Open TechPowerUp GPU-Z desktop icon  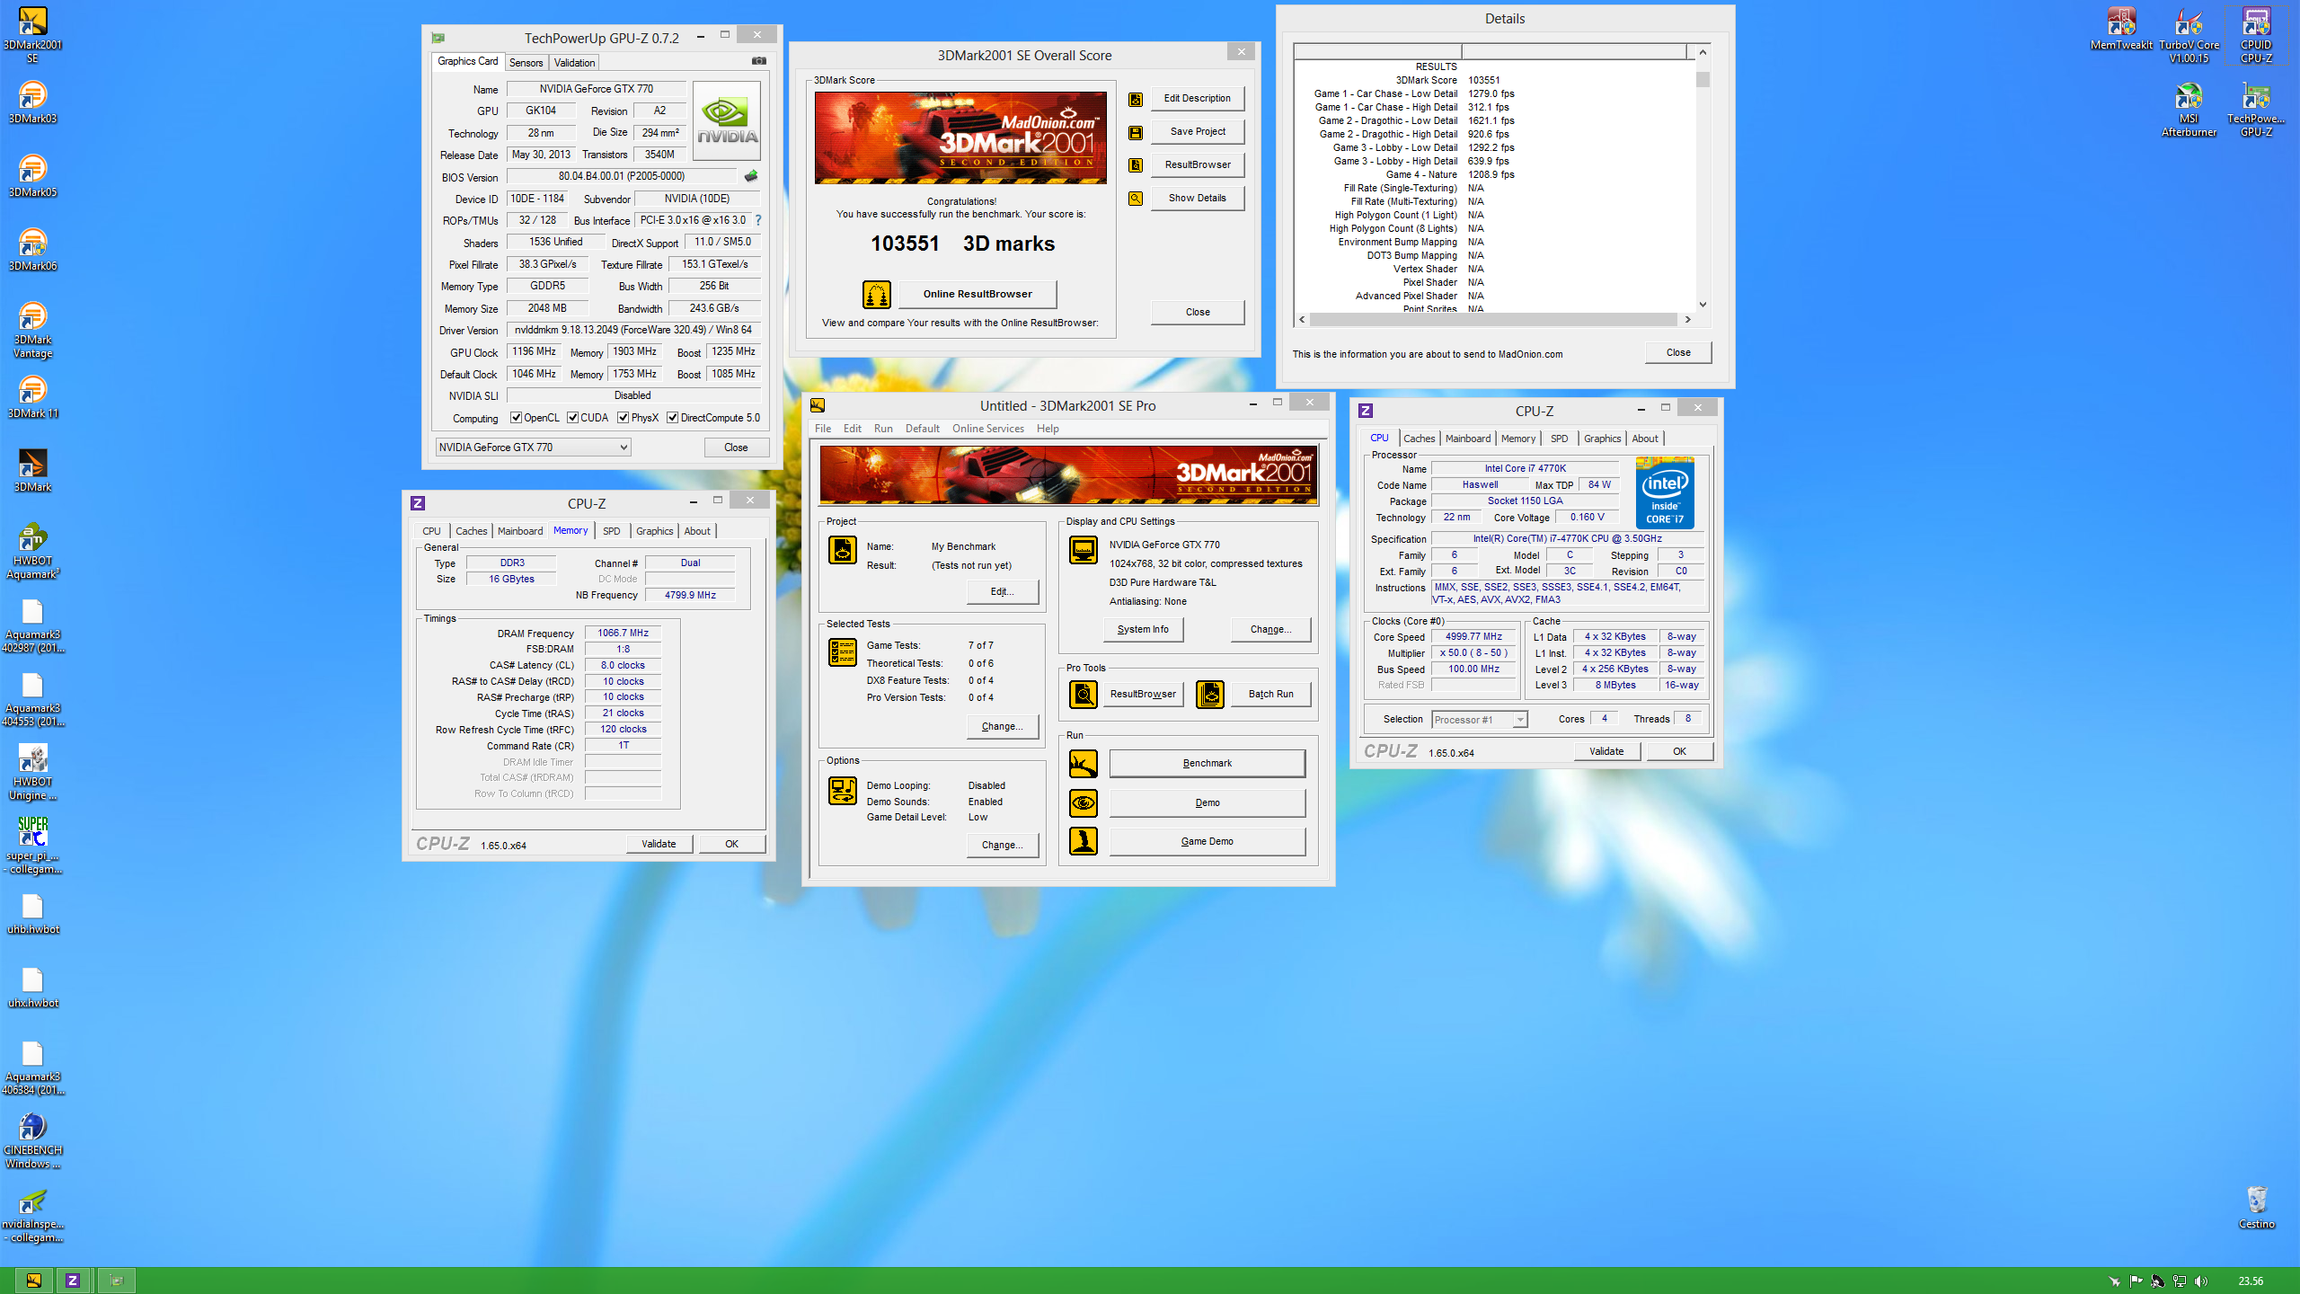(x=2256, y=108)
